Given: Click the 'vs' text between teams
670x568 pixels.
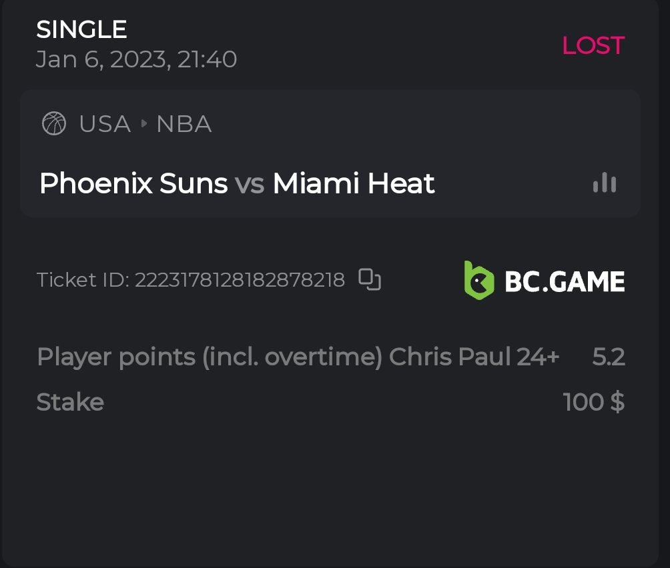Looking at the screenshot, I should pyautogui.click(x=250, y=183).
